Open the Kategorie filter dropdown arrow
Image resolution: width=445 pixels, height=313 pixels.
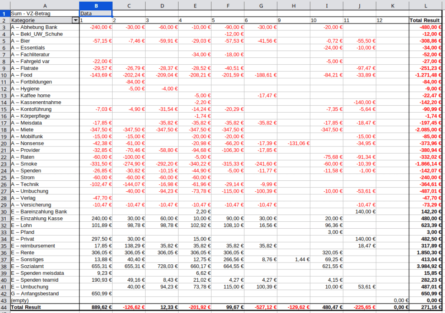[76, 20]
